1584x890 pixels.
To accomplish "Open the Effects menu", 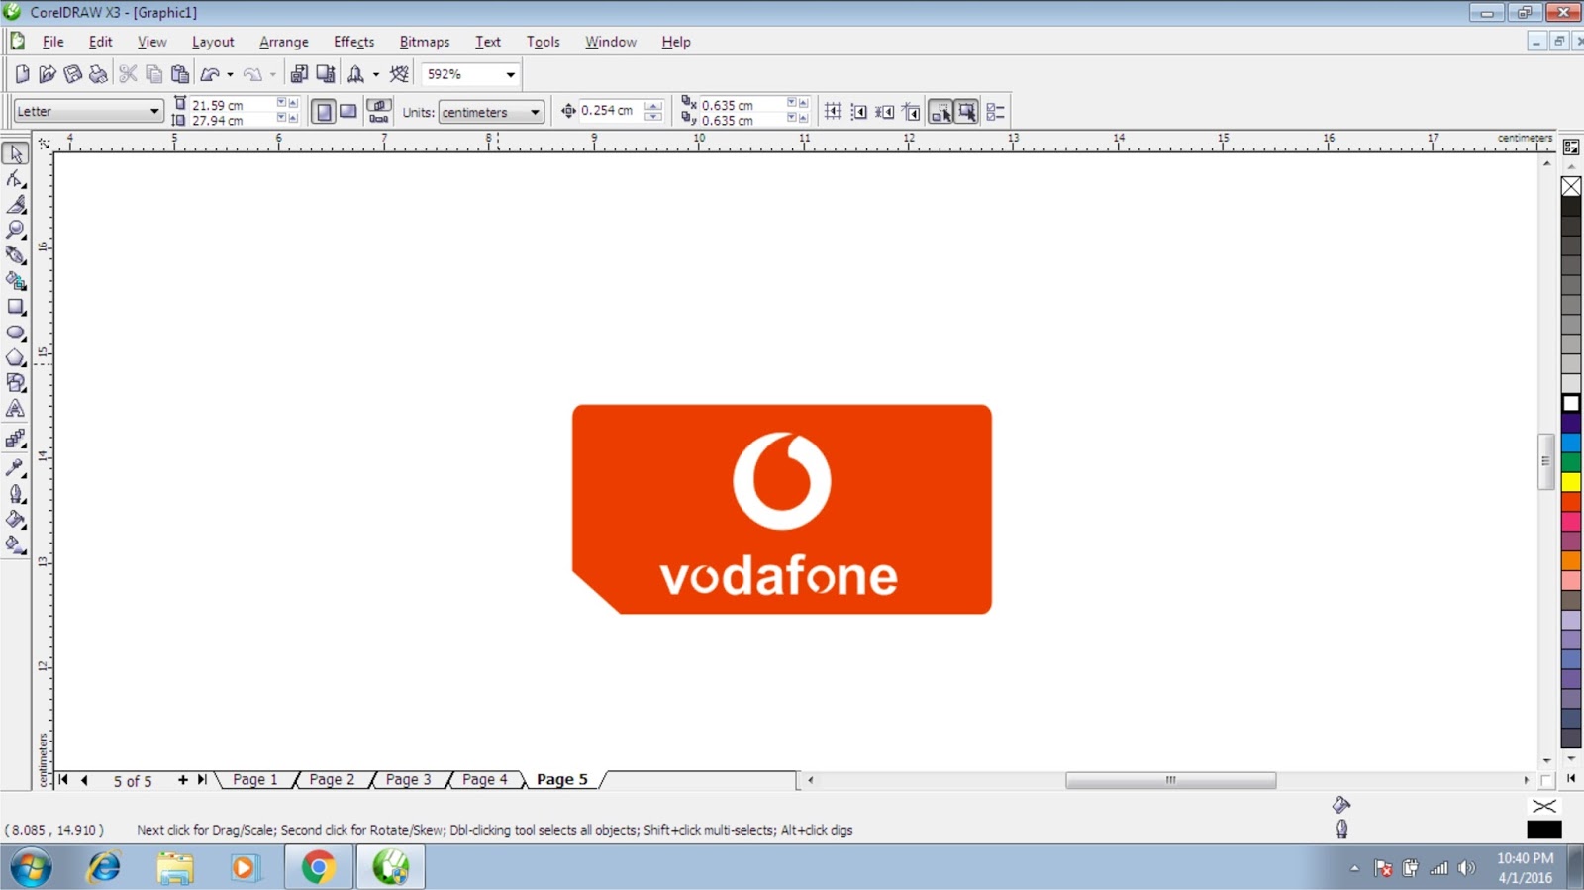I will 353,42.
